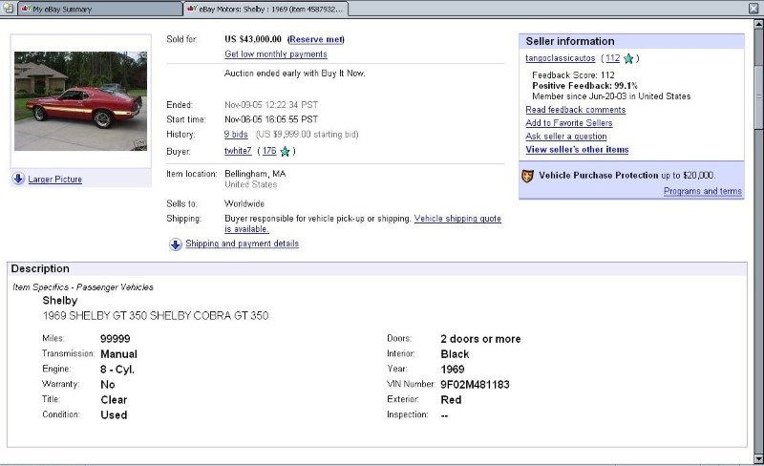Open View seller's other items link
Viewport: 764px width, 466px height.
(x=577, y=150)
